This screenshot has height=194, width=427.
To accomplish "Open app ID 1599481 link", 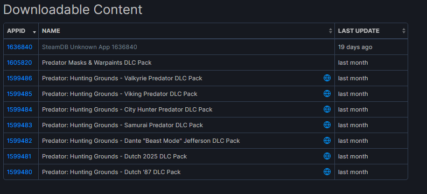I will [x=19, y=156].
